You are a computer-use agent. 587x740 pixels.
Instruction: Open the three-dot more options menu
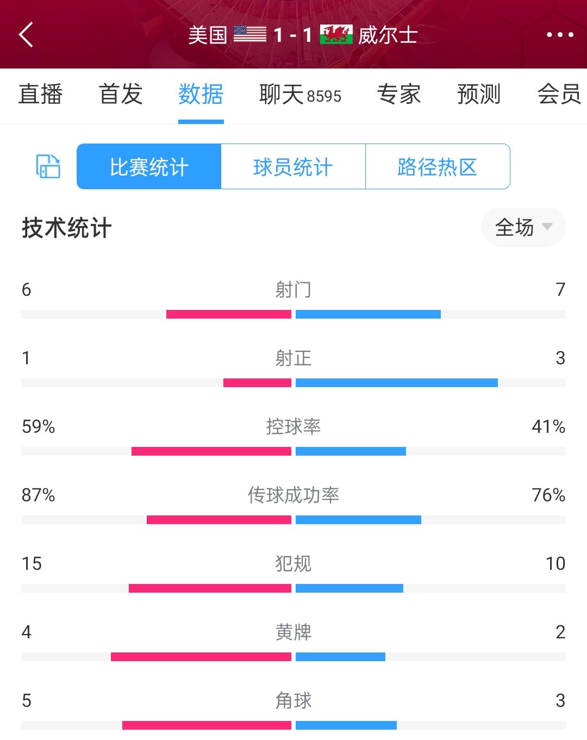(x=559, y=35)
